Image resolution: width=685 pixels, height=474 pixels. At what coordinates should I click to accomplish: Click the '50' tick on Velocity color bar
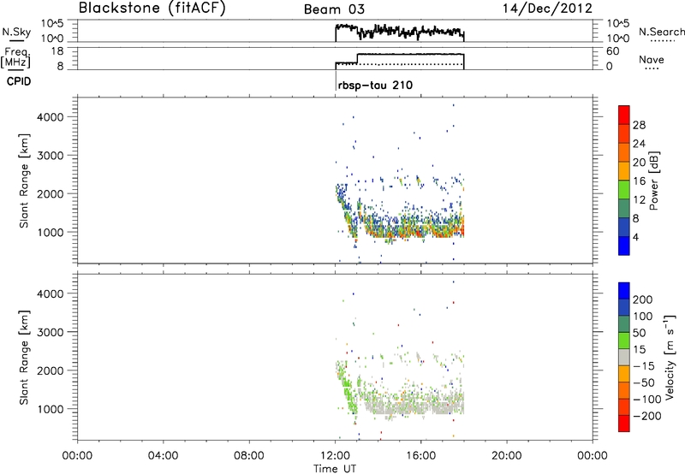[639, 333]
